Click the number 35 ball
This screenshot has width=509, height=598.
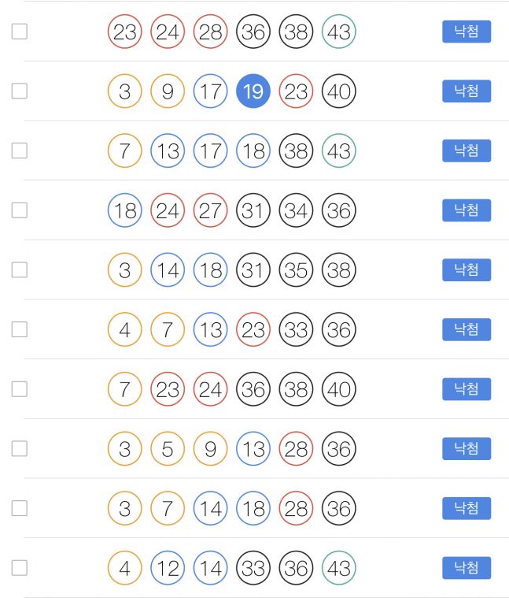point(296,270)
